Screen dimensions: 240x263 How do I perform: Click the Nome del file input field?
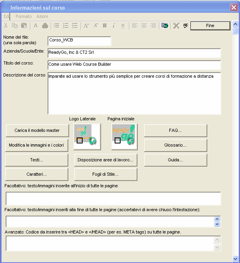(79, 41)
